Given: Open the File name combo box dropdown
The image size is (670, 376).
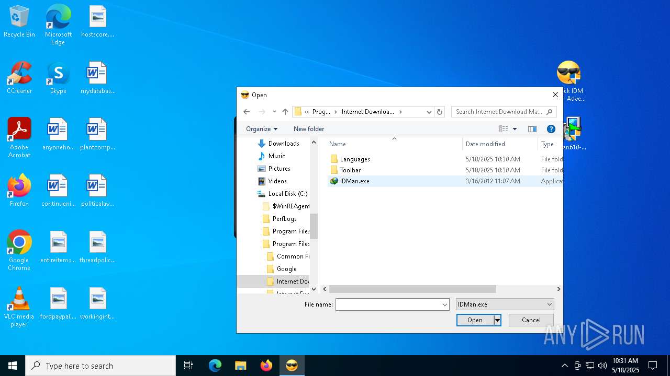Looking at the screenshot, I should coord(445,304).
